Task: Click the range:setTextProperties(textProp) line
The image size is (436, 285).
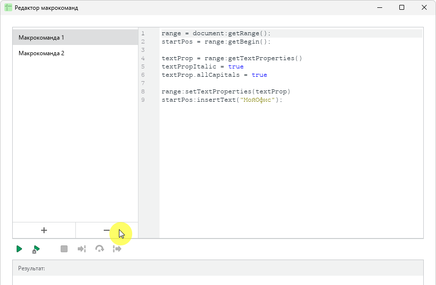Action: tap(226, 92)
